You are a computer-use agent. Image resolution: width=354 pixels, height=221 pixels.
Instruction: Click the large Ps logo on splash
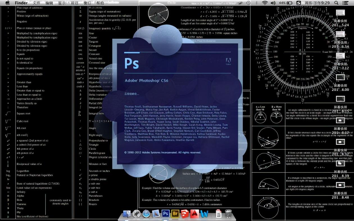131,63
